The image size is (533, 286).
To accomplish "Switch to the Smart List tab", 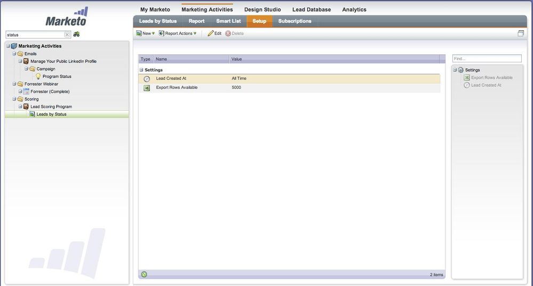I will 228,21.
